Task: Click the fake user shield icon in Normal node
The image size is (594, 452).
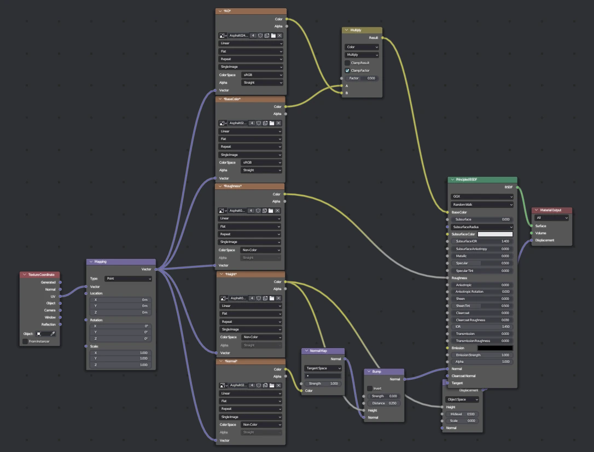Action: [x=258, y=386]
